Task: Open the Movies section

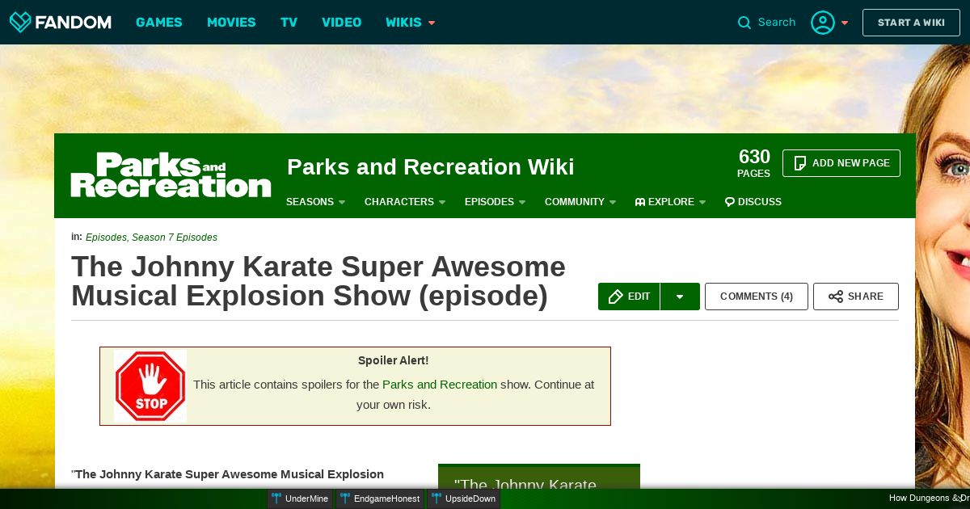Action: pyautogui.click(x=231, y=23)
